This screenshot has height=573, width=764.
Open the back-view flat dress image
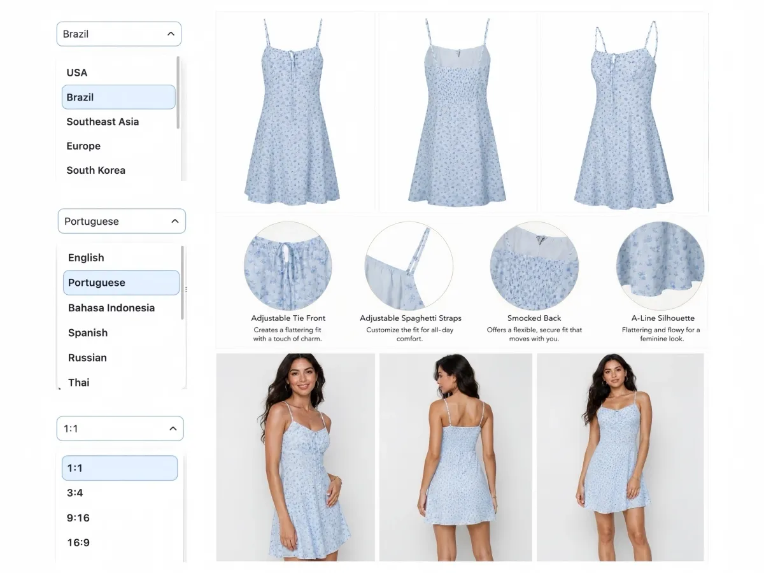click(x=457, y=111)
